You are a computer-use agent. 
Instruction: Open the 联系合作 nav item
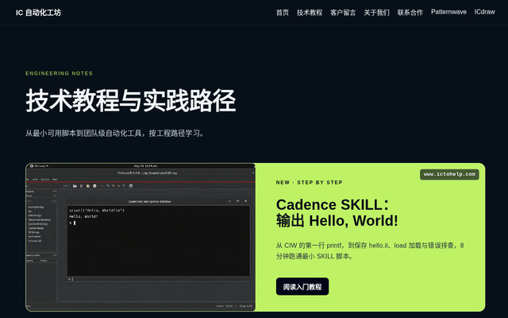410,13
